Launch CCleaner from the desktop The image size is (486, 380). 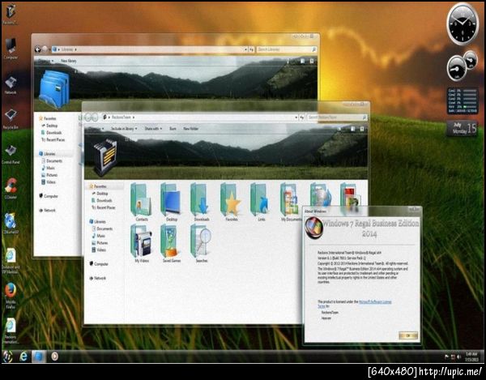tap(11, 188)
